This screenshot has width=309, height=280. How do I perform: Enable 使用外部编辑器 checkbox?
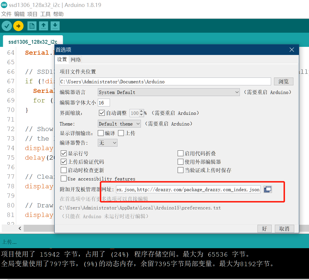click(x=181, y=162)
